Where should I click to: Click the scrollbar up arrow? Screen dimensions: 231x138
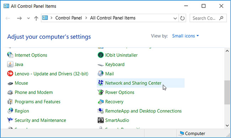pyautogui.click(x=227, y=51)
